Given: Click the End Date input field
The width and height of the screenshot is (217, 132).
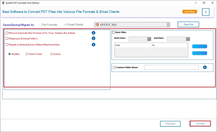Looking at the screenshot, I should [176, 39].
